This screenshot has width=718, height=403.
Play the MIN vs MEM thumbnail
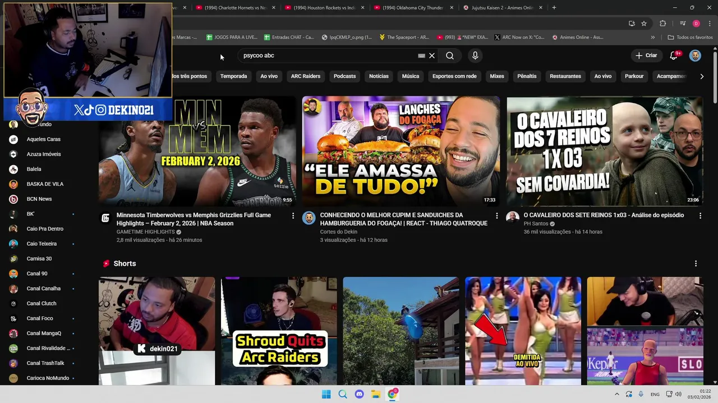197,152
